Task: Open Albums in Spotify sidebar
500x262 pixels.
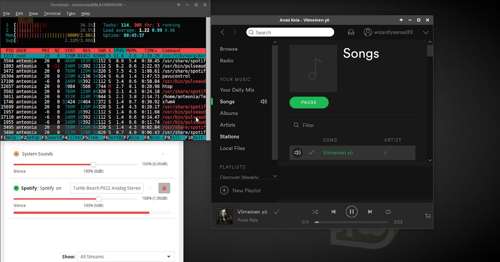Action: pyautogui.click(x=229, y=113)
